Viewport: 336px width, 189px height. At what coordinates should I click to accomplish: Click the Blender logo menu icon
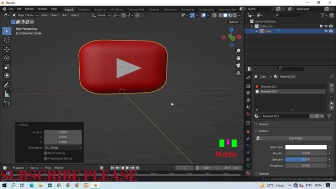pyautogui.click(x=4, y=9)
